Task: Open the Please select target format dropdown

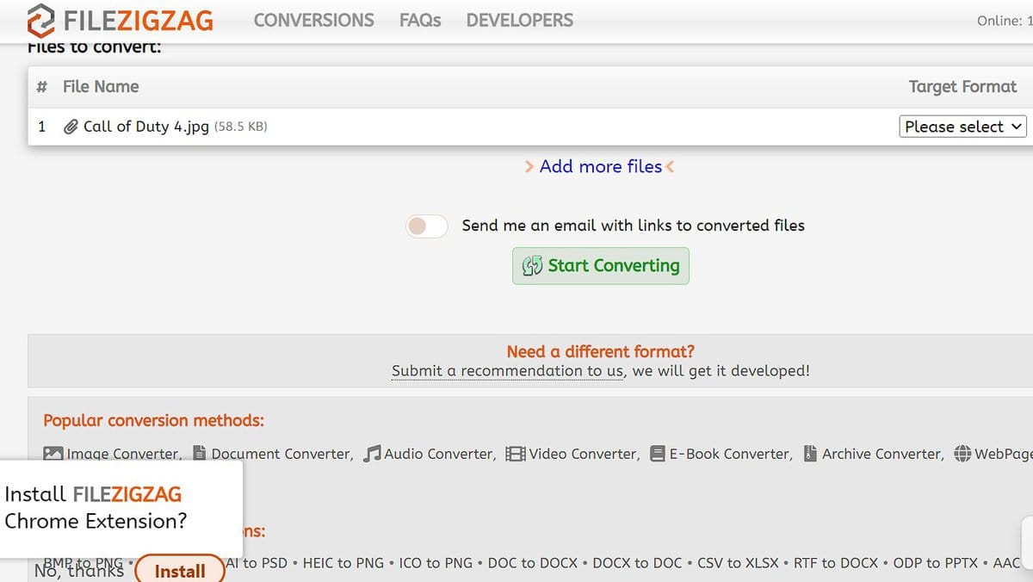Action: [963, 127]
